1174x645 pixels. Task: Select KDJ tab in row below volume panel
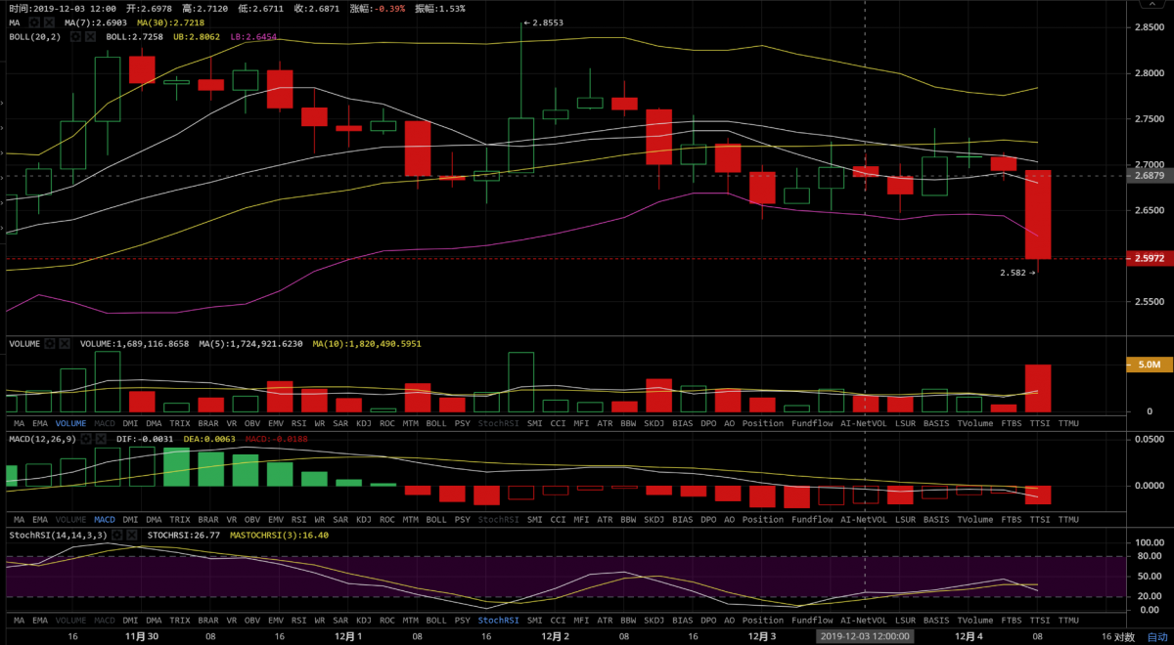coord(363,424)
